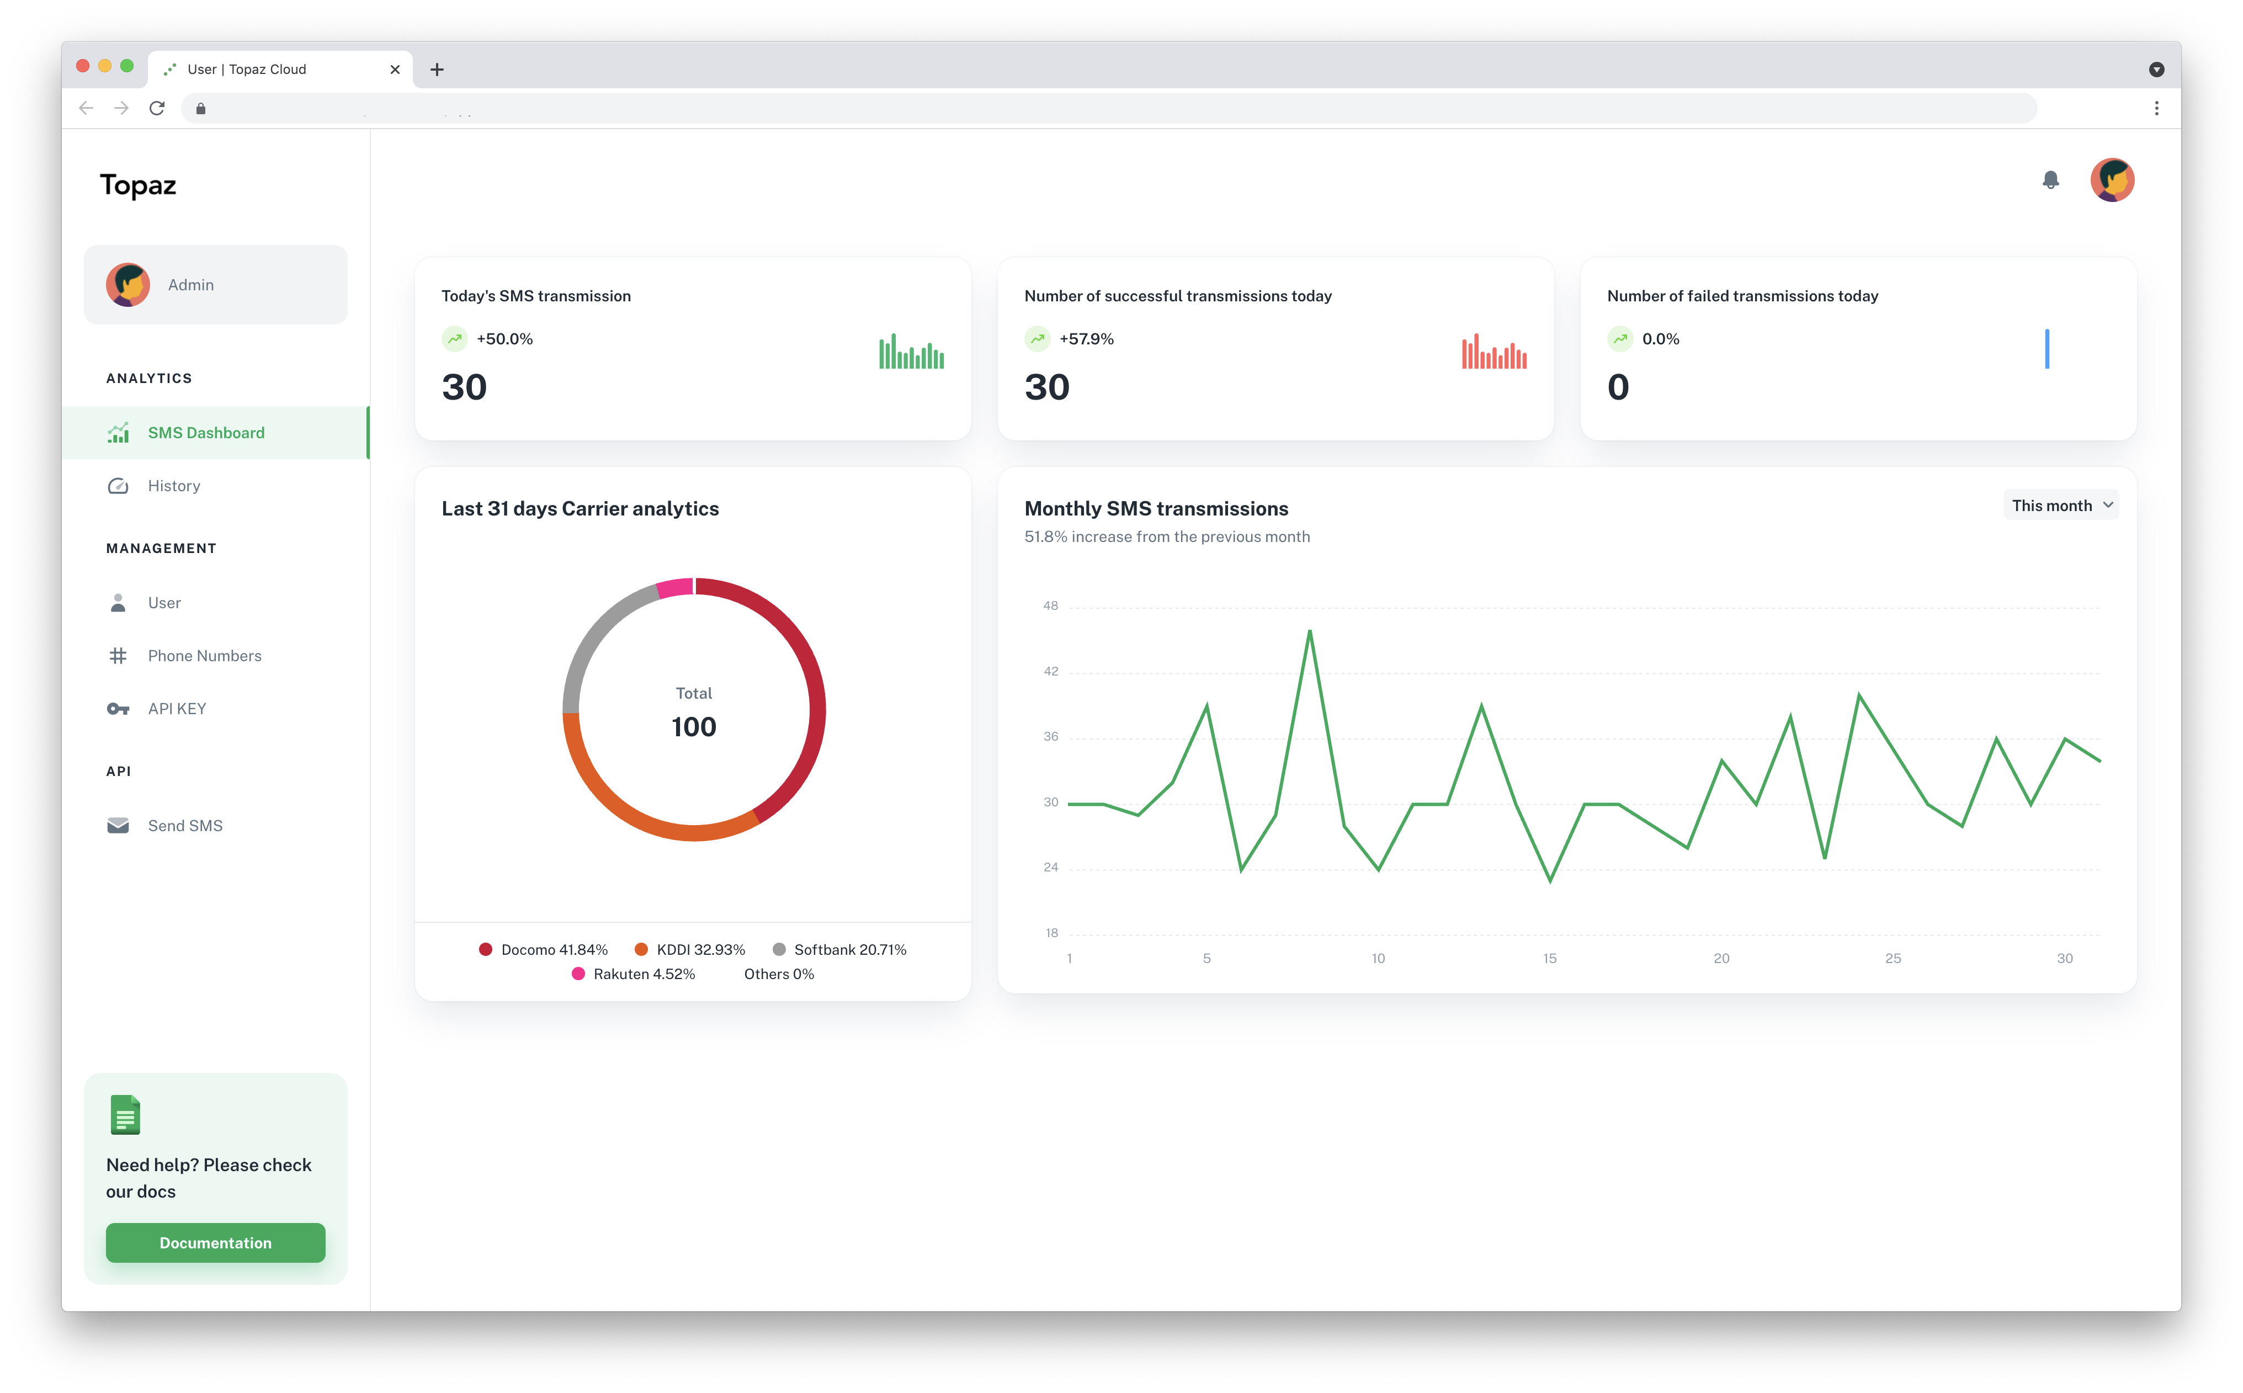The image size is (2243, 1393).
Task: Click the Send SMS envelope icon
Action: [118, 826]
